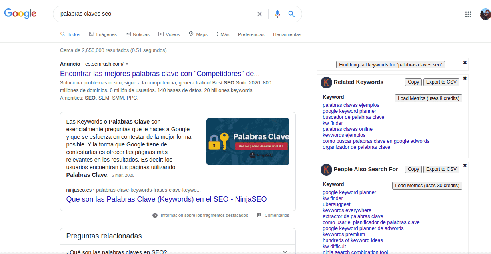This screenshot has height=254, width=491.
Task: Switch to the Noticias tab
Action: pos(137,34)
